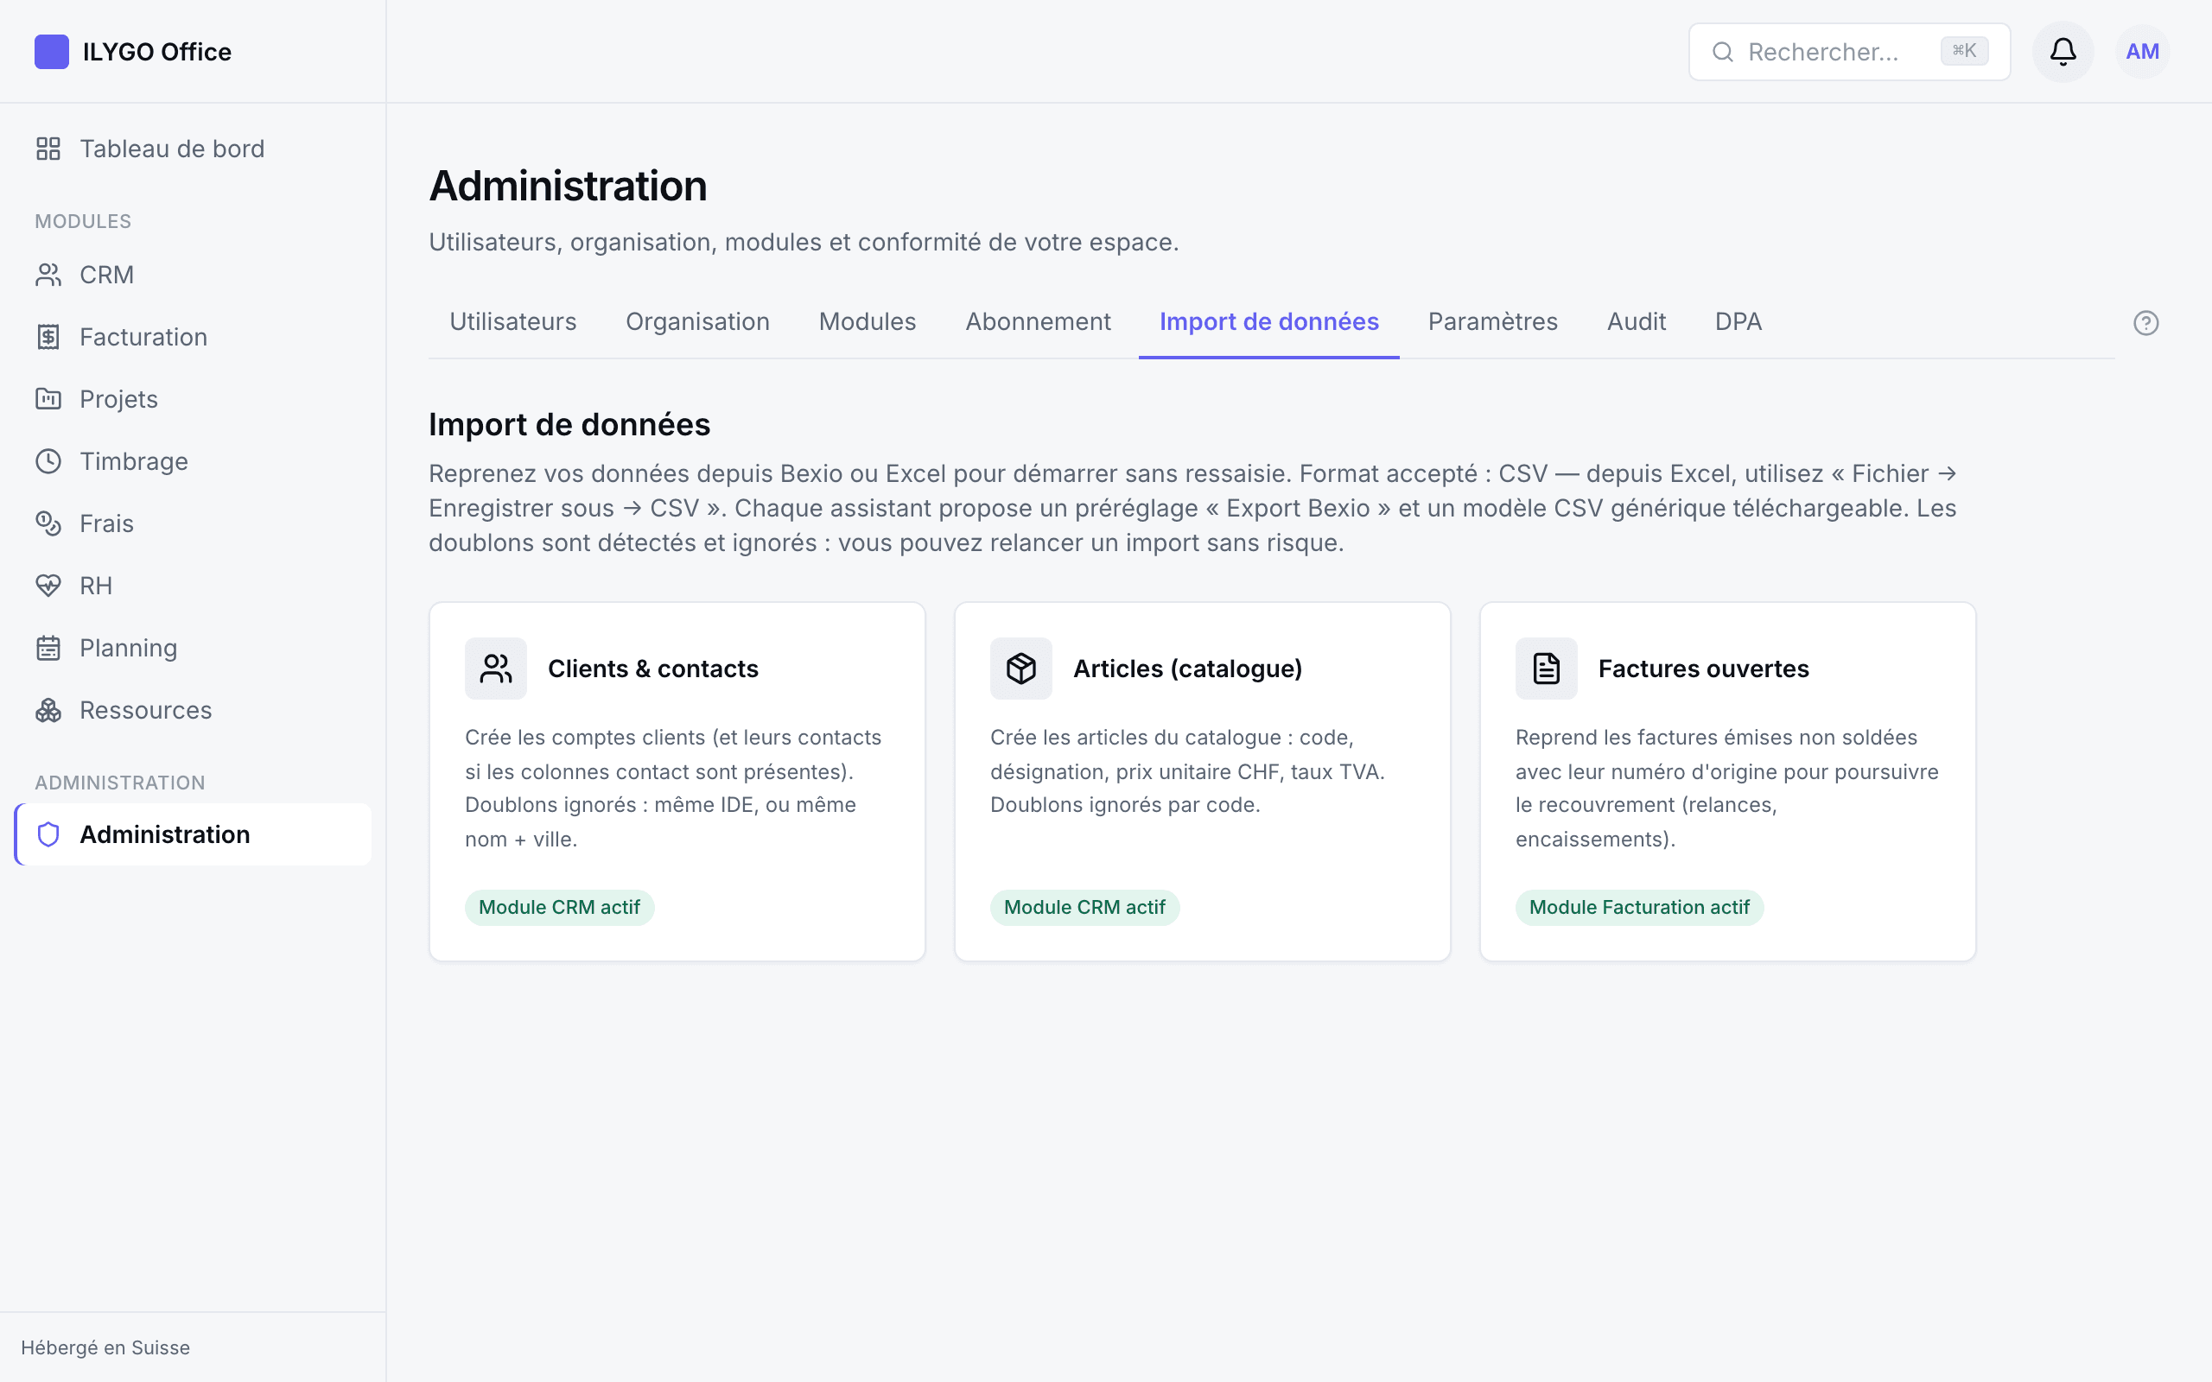The width and height of the screenshot is (2212, 1382).
Task: Click the magnifier icon in search box
Action: pos(1722,51)
